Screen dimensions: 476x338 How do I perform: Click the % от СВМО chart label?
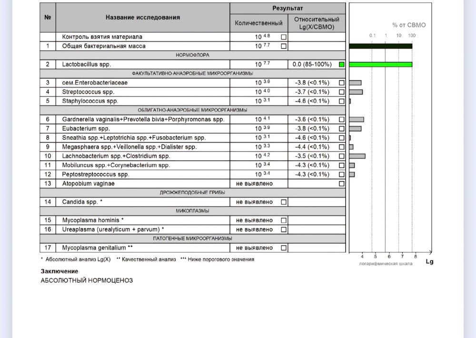[x=409, y=25]
